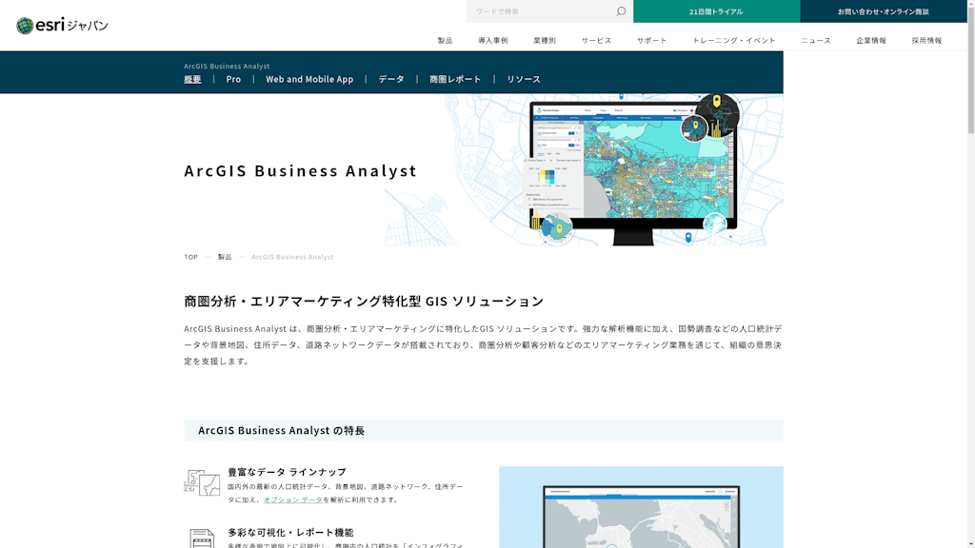This screenshot has width=975, height=548.
Task: Click the Esri Japan logo
Action: [x=62, y=26]
